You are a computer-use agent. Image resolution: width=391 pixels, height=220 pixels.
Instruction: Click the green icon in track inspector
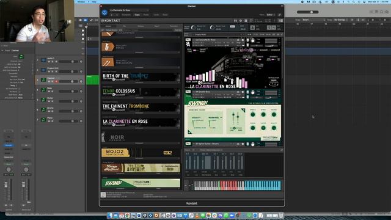pyautogui.click(x=21, y=57)
